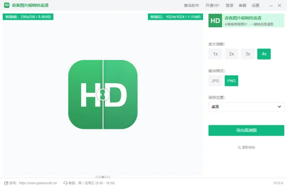Screen dimensions: 287x188
Task: Click the HD icon in the right panel header
Action: [x=215, y=21]
